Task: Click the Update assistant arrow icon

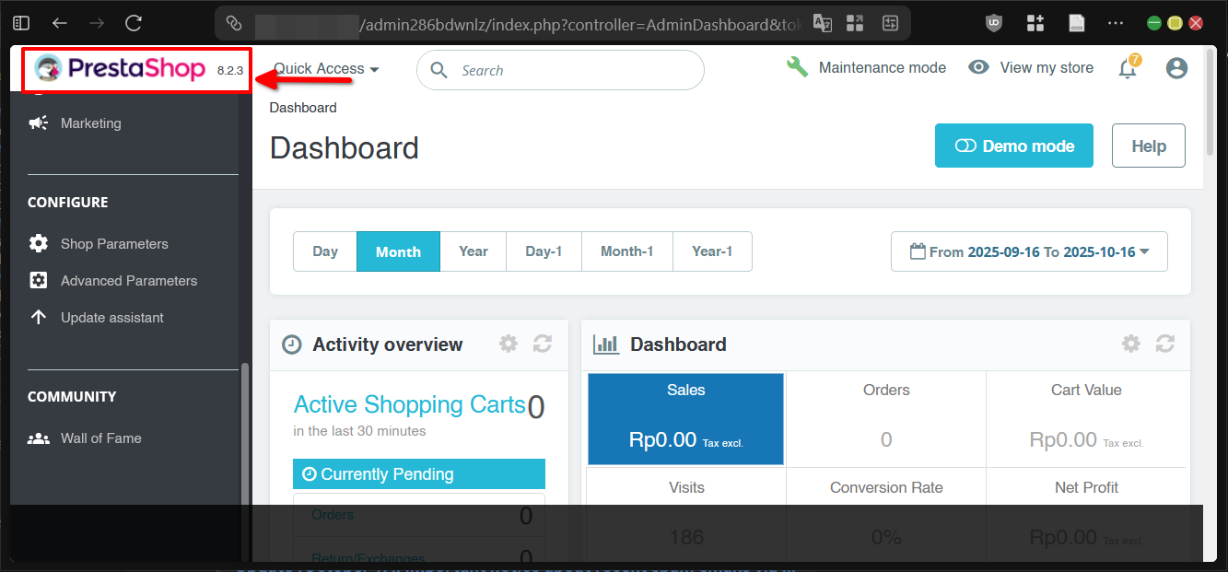Action: tap(38, 317)
